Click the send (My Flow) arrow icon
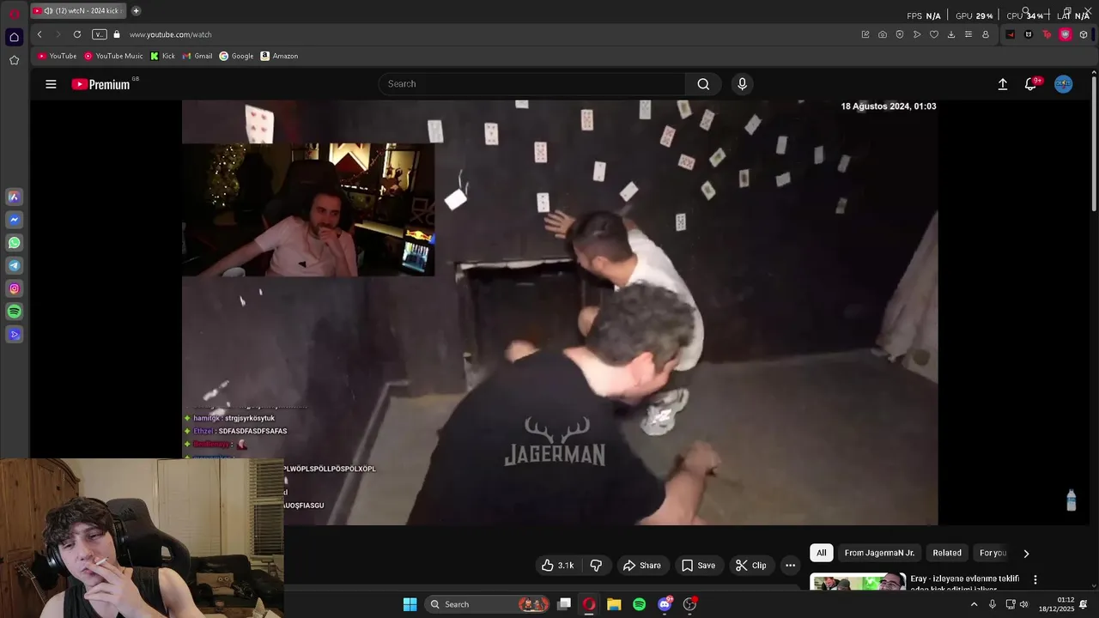Image resolution: width=1099 pixels, height=618 pixels. (917, 34)
